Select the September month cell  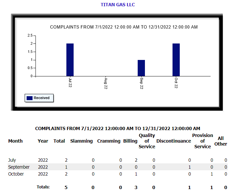pyautogui.click(x=19, y=167)
